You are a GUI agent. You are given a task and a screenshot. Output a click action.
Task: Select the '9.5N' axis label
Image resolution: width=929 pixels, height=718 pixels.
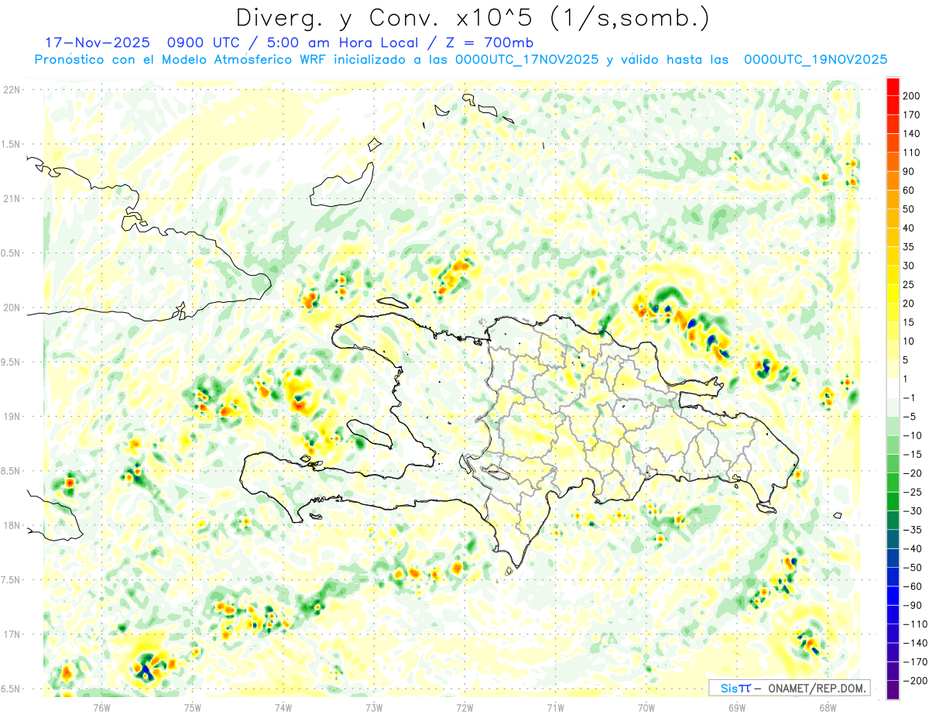[12, 362]
